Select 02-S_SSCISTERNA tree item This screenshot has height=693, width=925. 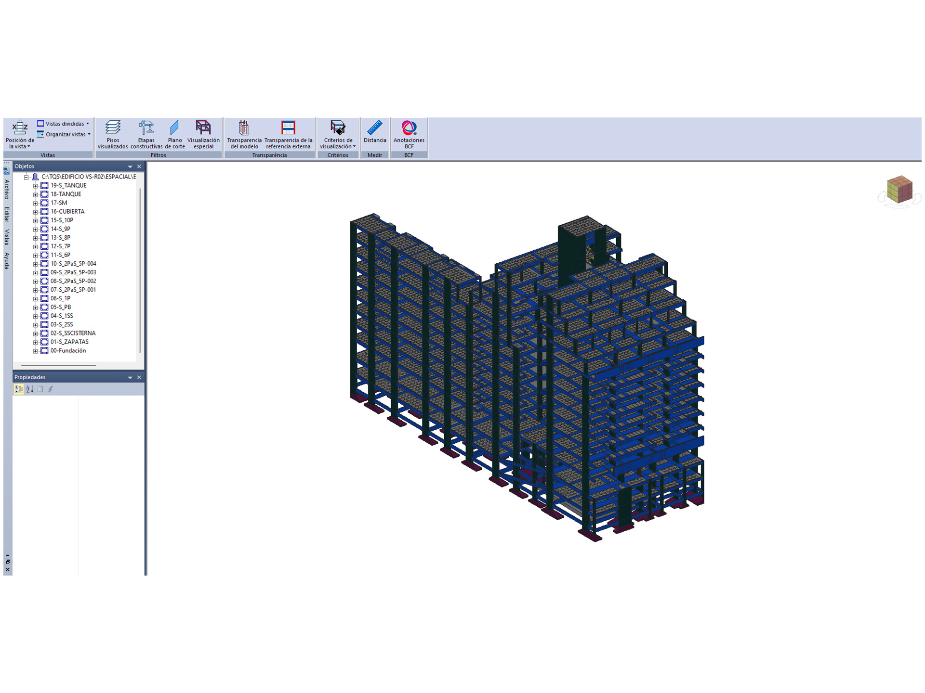73,333
